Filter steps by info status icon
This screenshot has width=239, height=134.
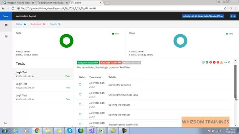click(x=203, y=62)
